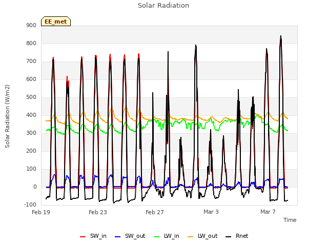This screenshot has height=246, width=328.
Task: Toggle the SW_in legend entry
Action: (x=93, y=236)
